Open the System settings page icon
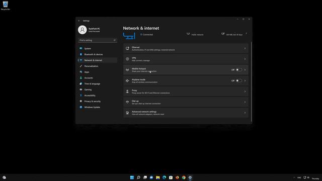 point(81,48)
